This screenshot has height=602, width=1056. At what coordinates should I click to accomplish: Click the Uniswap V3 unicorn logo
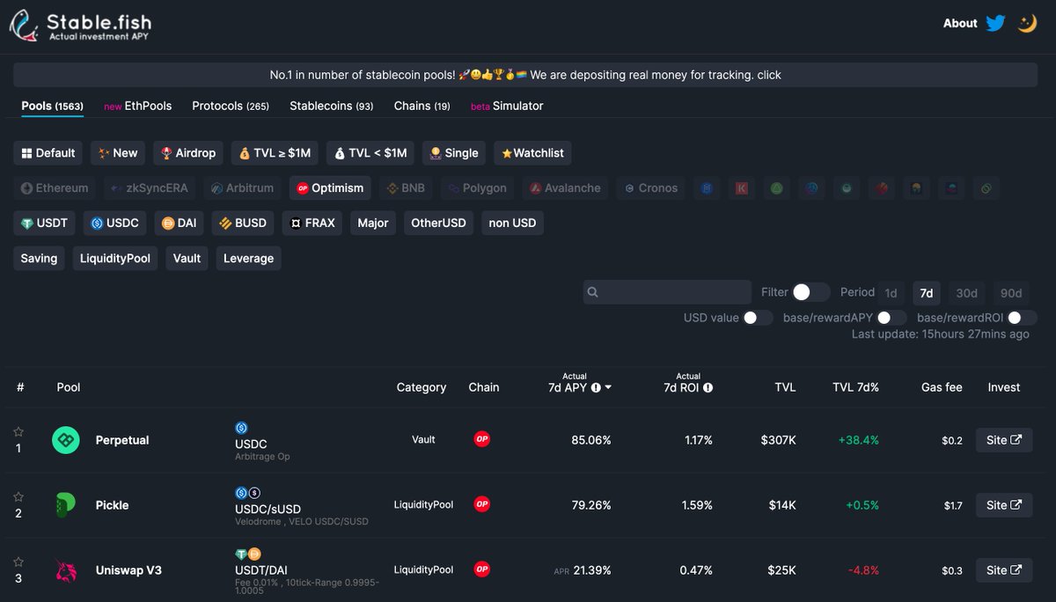click(66, 570)
